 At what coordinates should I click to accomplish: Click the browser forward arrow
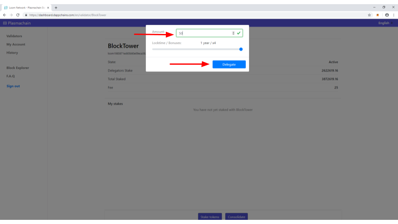11,15
